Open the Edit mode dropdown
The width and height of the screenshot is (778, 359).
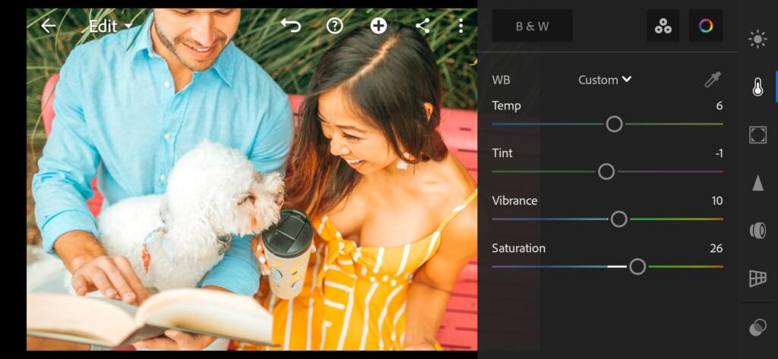[111, 27]
